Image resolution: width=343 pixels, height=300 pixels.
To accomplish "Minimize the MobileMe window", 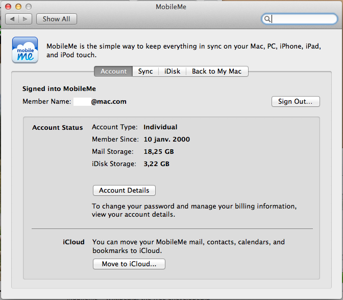I will click(x=18, y=7).
